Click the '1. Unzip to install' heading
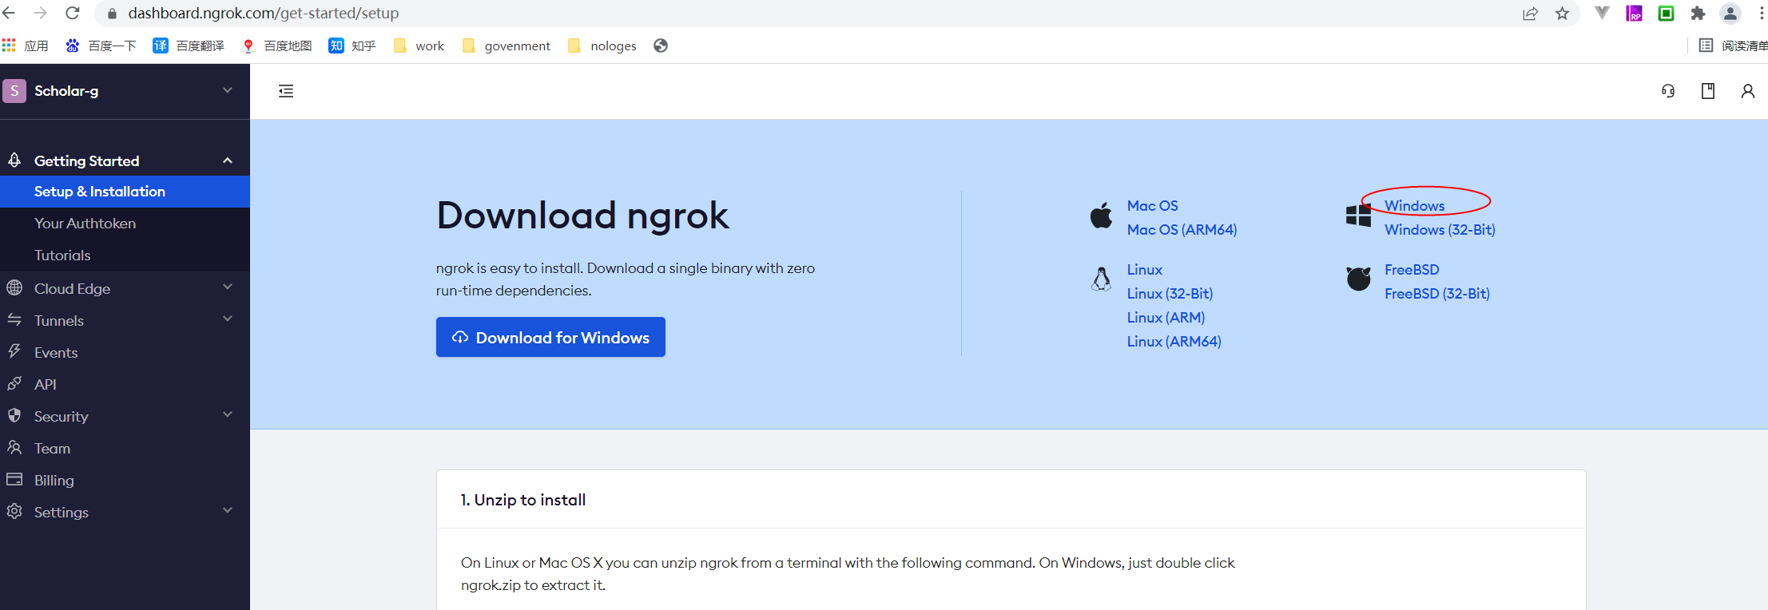Image resolution: width=1768 pixels, height=610 pixels. pyautogui.click(x=523, y=500)
